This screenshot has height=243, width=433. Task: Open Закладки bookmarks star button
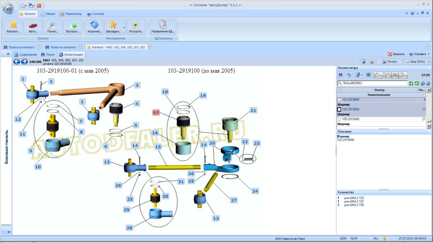(113, 27)
